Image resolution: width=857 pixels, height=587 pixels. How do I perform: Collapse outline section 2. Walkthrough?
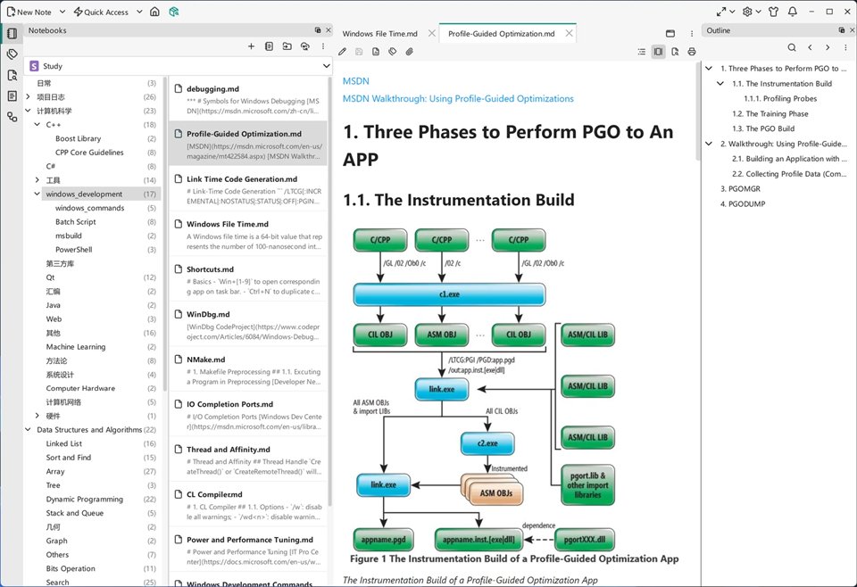pyautogui.click(x=709, y=144)
